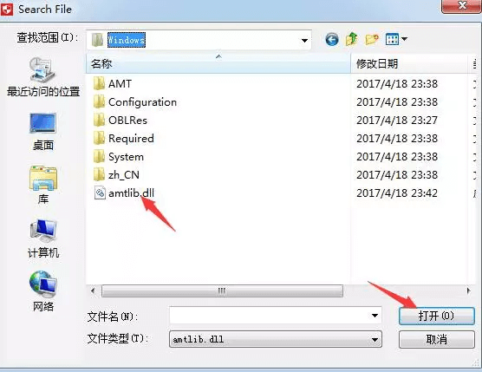Expand the file name (文件名) dropdown arrow
The width and height of the screenshot is (482, 372).
[375, 316]
